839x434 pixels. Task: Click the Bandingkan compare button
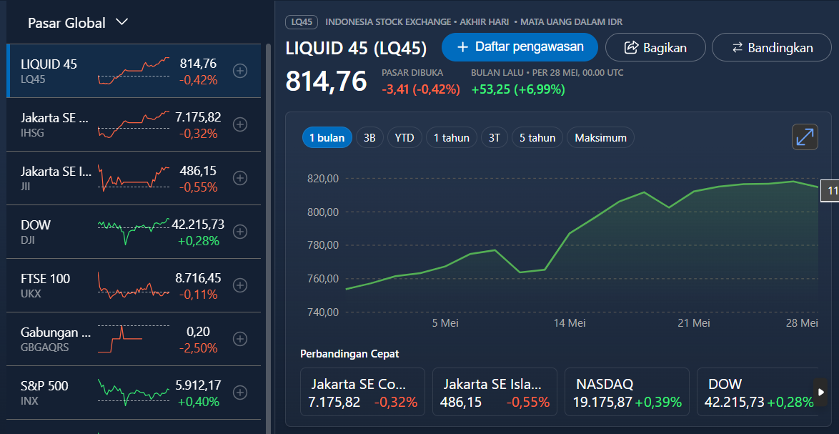772,47
